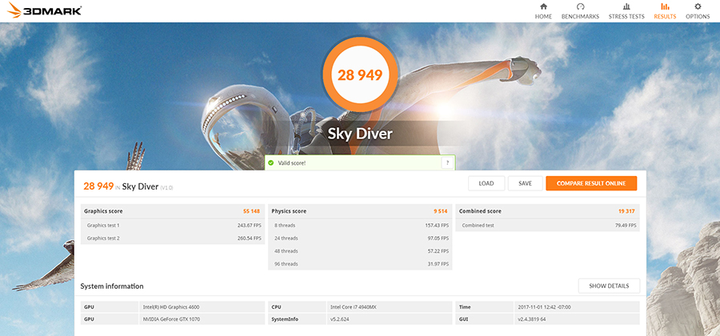Image resolution: width=720 pixels, height=336 pixels.
Task: Click the question mark help button
Action: tap(446, 162)
